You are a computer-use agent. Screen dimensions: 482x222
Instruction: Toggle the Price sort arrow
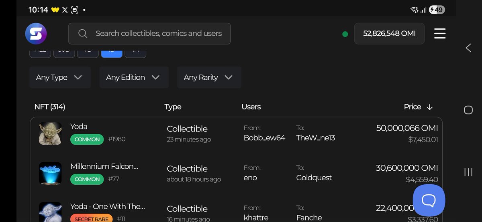pyautogui.click(x=429, y=107)
